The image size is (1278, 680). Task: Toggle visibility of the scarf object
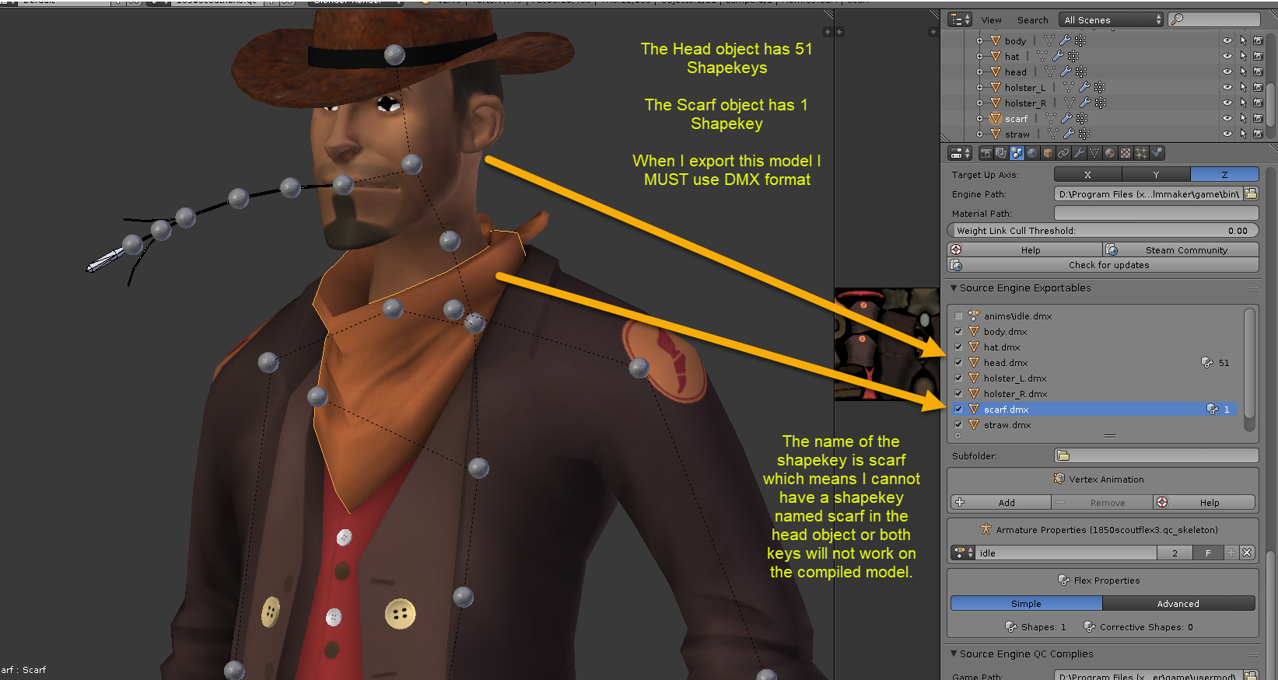[1227, 119]
